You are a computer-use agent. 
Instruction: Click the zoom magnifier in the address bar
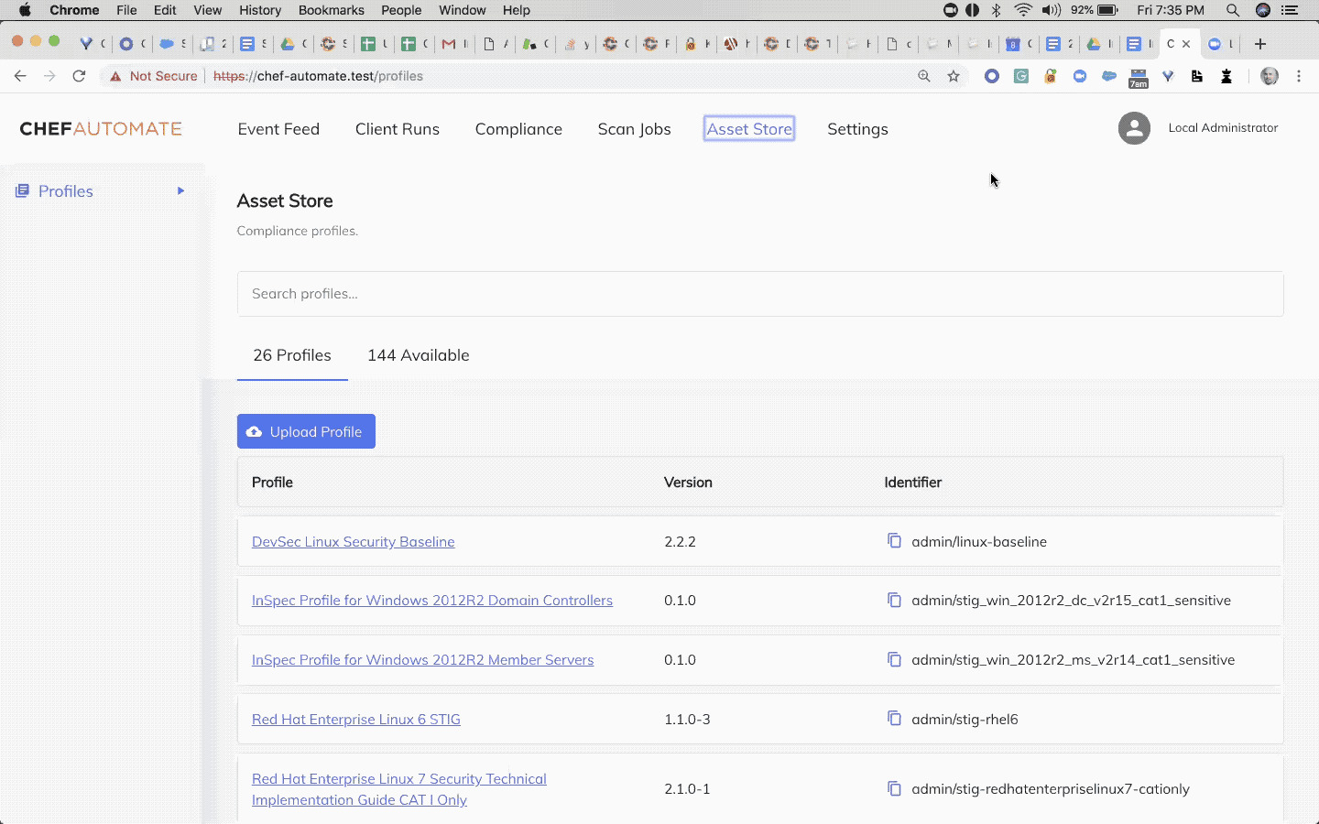coord(924,76)
